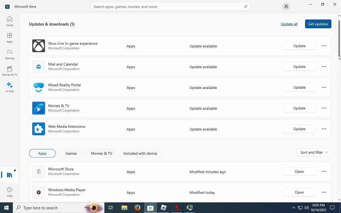Click the Windows Start button
341x213 pixels.
(x=6, y=208)
